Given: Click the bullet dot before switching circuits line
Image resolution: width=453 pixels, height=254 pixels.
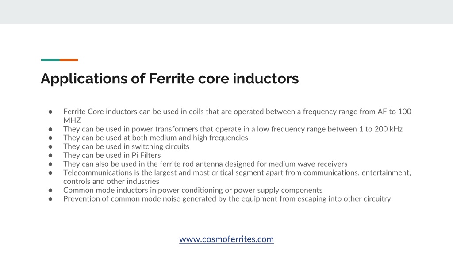Looking at the screenshot, I should [x=50, y=147].
